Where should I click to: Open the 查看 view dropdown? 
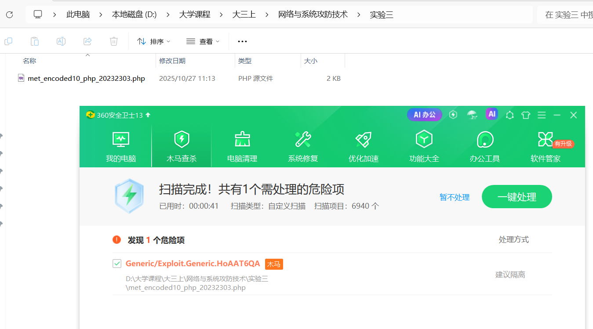(x=203, y=41)
